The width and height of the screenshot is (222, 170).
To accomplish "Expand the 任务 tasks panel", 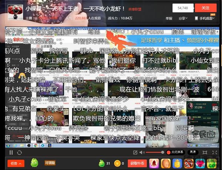I will point(16,163).
